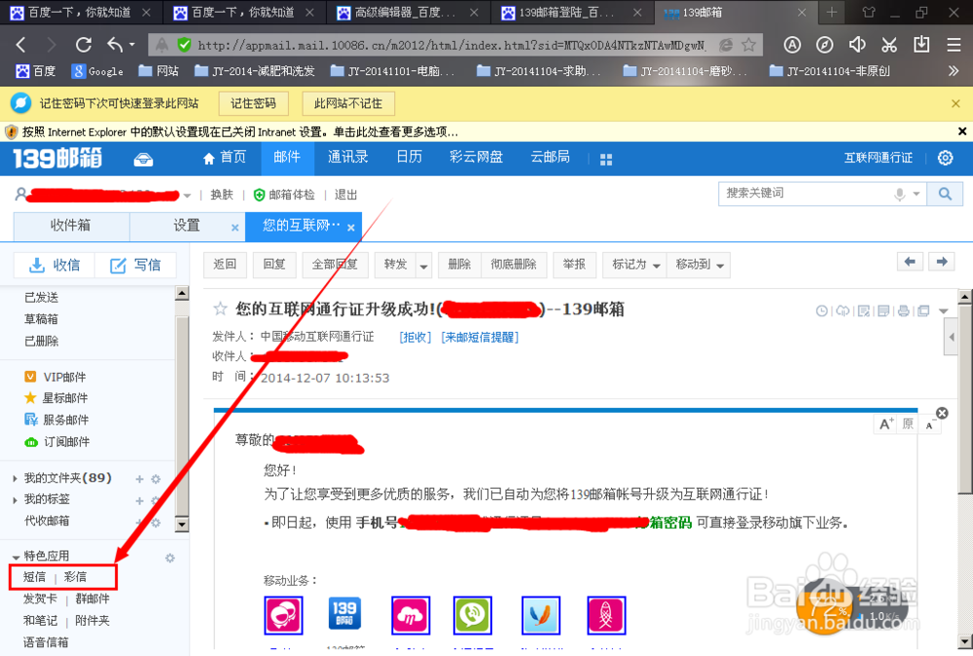Click the blue search magnifier button
Image resolution: width=973 pixels, height=656 pixels.
945,195
